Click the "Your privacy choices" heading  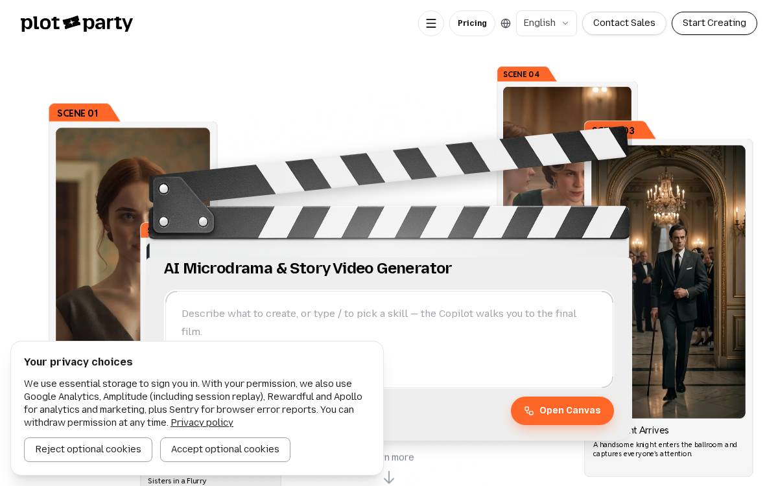point(78,362)
